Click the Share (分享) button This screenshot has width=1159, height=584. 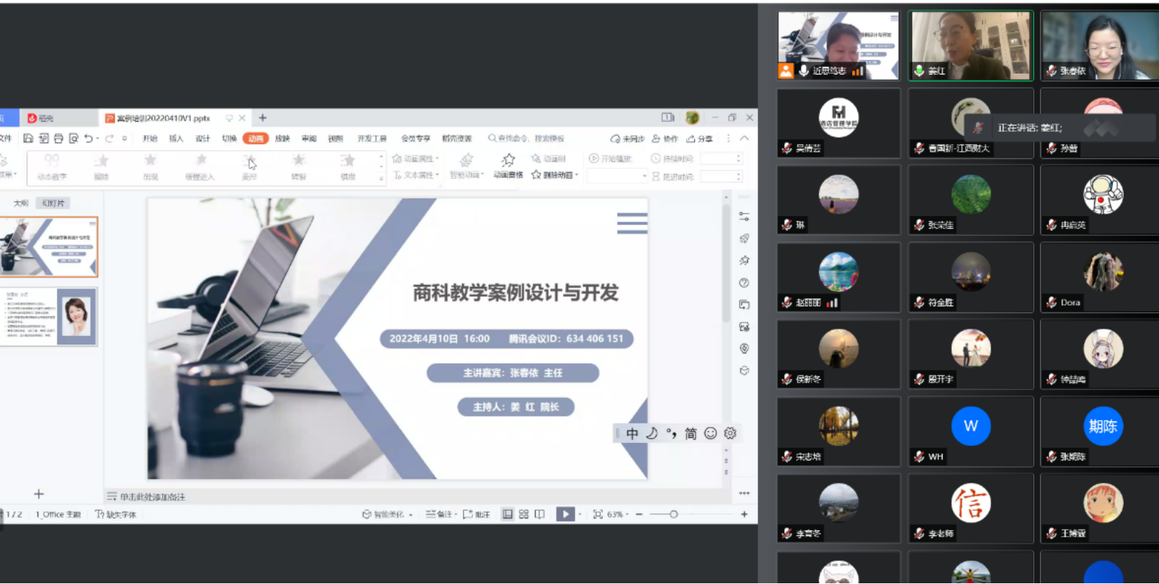coord(700,138)
